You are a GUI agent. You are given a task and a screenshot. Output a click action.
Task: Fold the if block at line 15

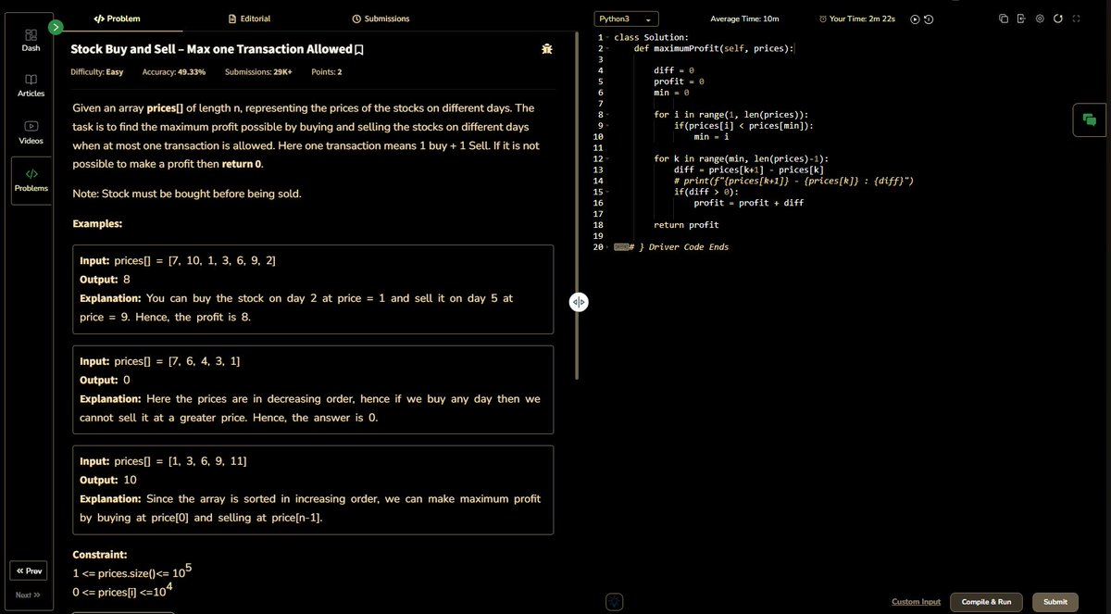point(607,193)
